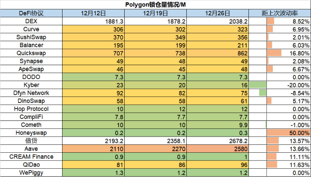Screen dimensions: 311x177
Task: Select the DEX value 1881.3
Action: click(93, 21)
